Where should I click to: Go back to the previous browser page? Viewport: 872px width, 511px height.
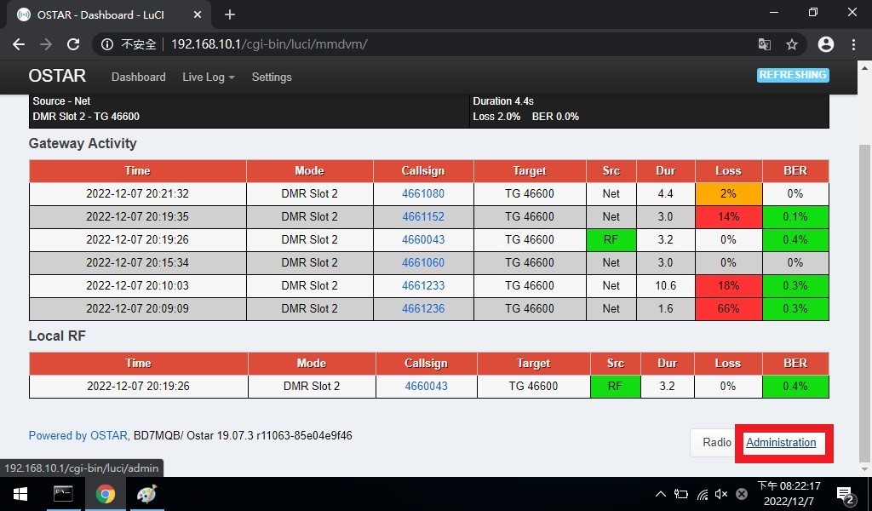[x=19, y=44]
